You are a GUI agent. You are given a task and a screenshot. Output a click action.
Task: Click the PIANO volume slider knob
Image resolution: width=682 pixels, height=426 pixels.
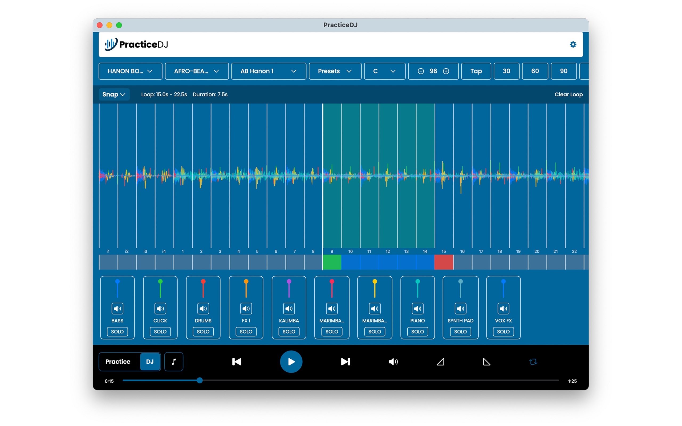click(417, 281)
